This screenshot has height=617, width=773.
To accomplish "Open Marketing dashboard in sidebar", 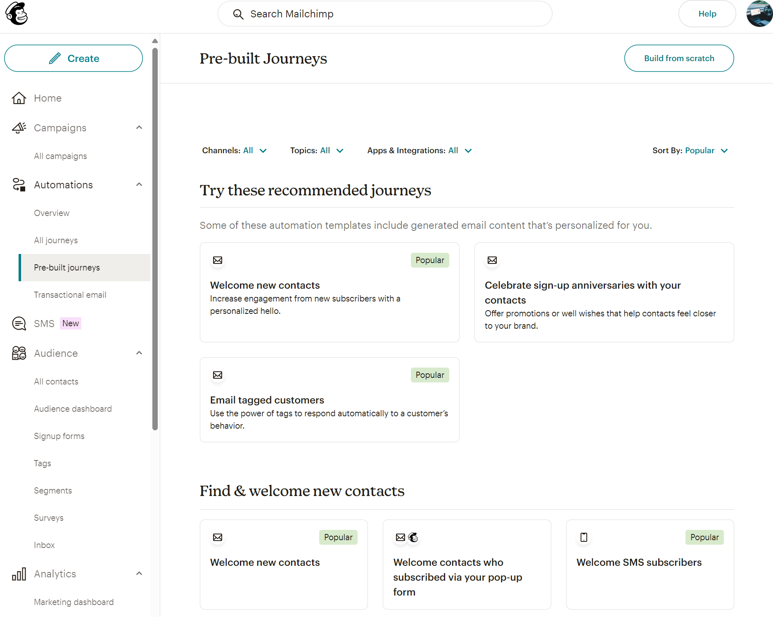I will 74,602.
